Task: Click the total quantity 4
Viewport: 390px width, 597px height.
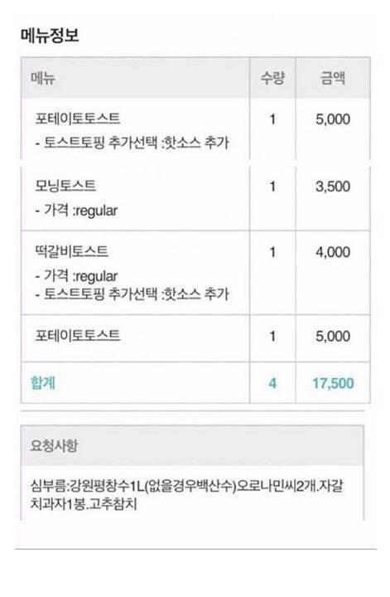Action: tap(272, 383)
